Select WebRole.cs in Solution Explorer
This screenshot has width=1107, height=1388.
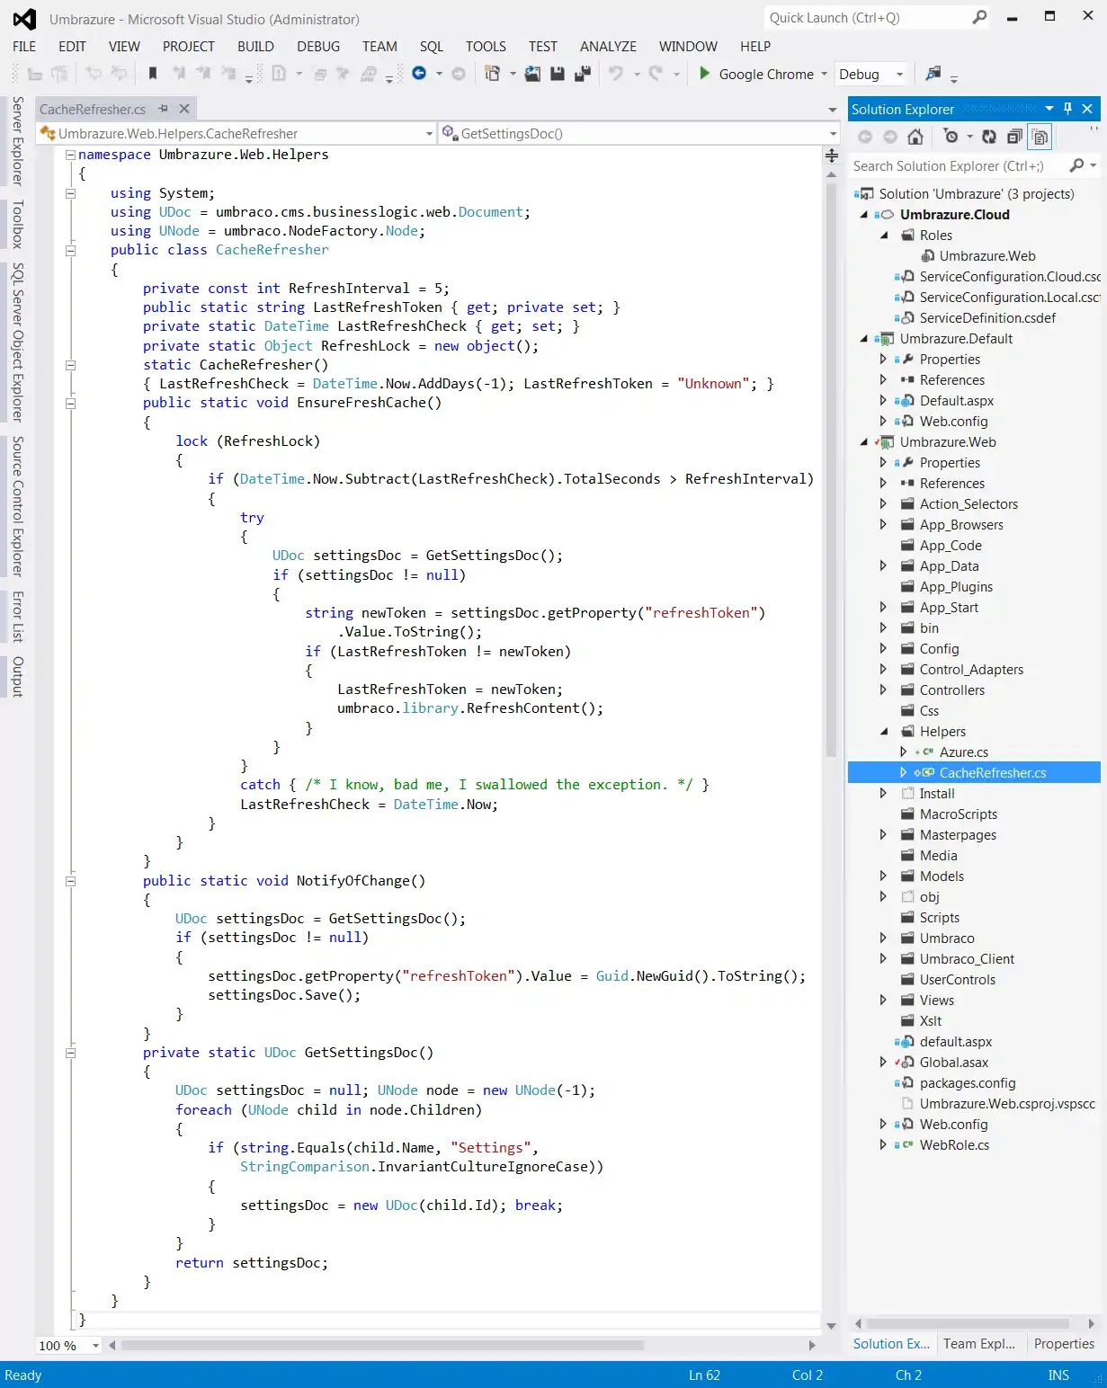point(954,1145)
